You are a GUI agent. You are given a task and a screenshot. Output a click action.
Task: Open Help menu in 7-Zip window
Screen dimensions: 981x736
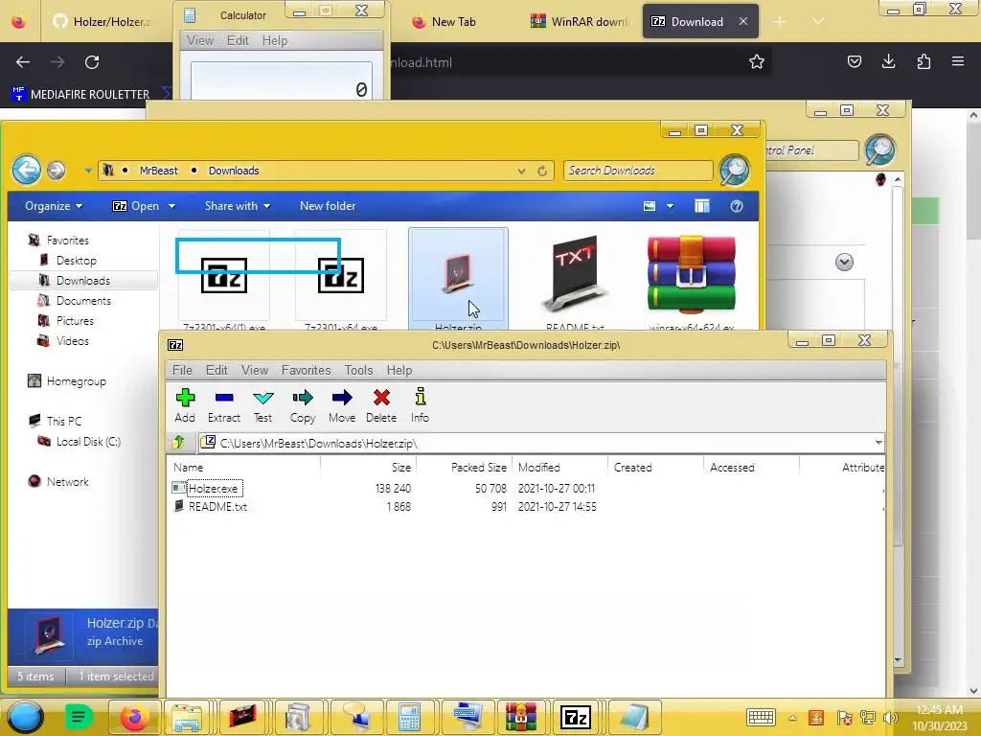[x=399, y=370]
